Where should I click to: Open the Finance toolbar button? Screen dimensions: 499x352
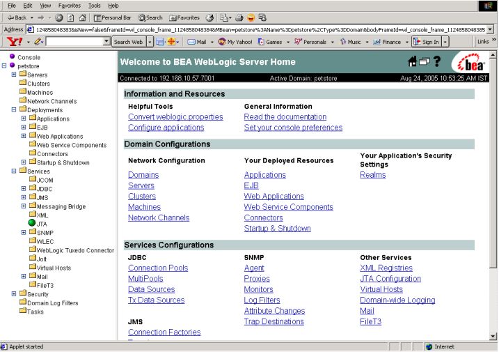(387, 42)
